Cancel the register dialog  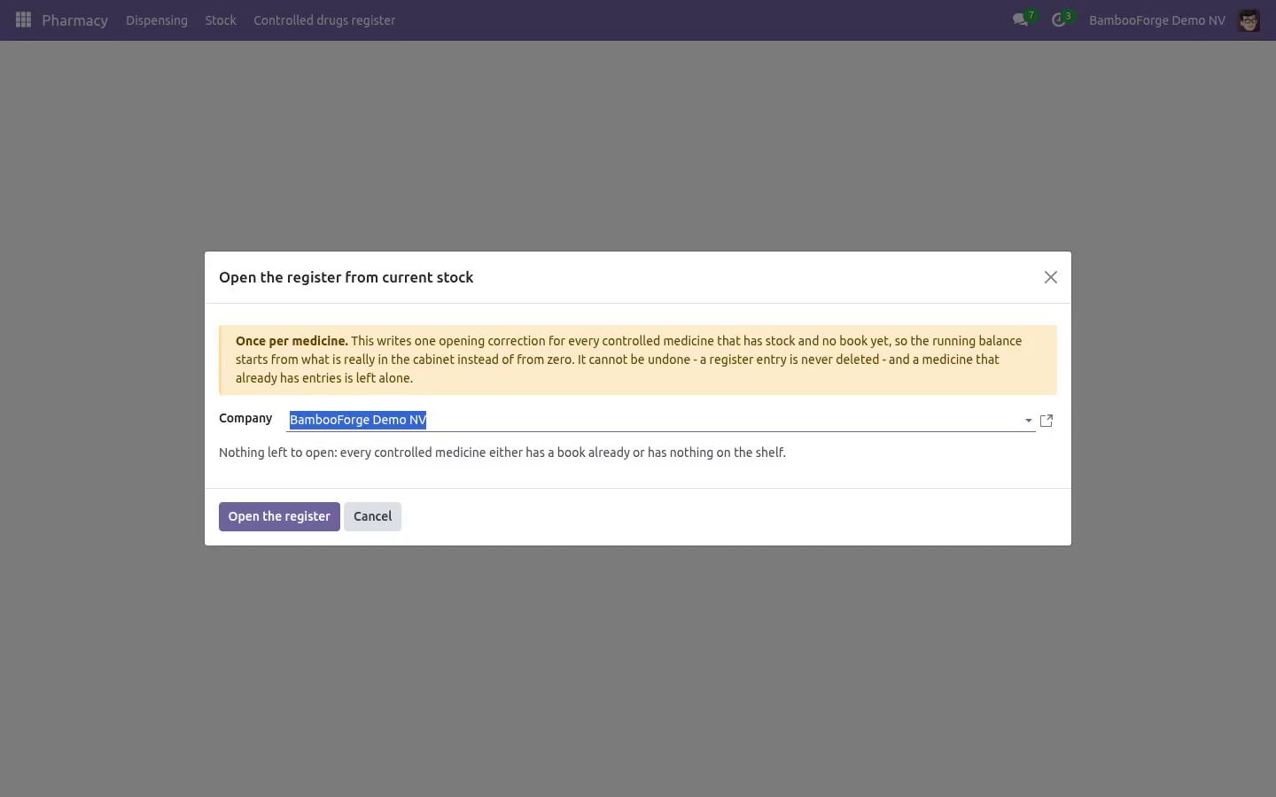pyautogui.click(x=372, y=516)
